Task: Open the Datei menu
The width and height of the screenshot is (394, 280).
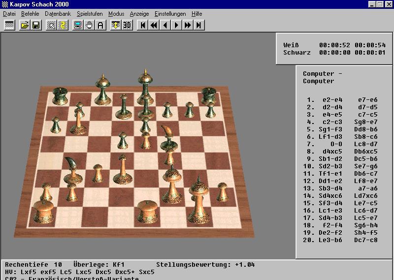Action: pos(9,14)
